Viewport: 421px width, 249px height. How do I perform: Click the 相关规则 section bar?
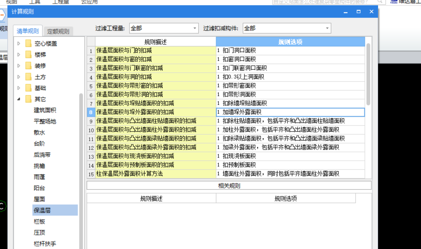(x=229, y=185)
